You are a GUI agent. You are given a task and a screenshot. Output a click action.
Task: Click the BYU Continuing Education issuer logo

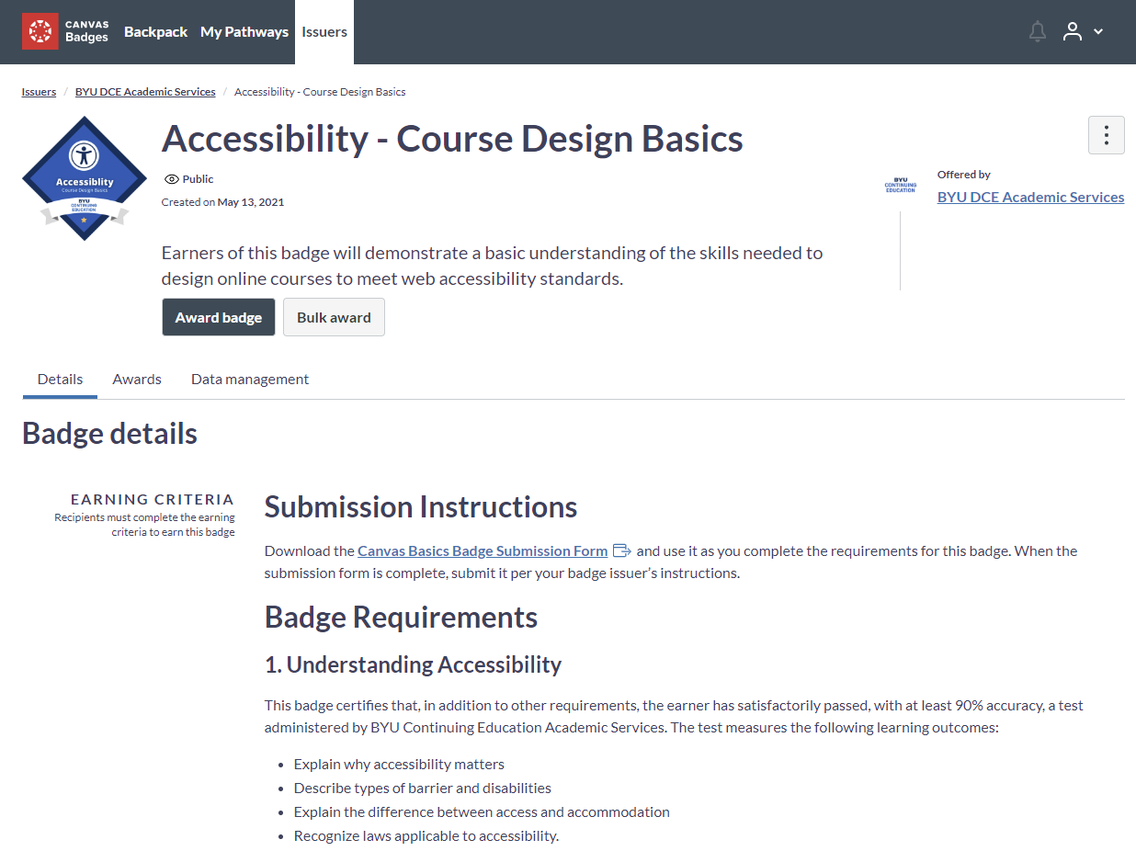pos(900,186)
